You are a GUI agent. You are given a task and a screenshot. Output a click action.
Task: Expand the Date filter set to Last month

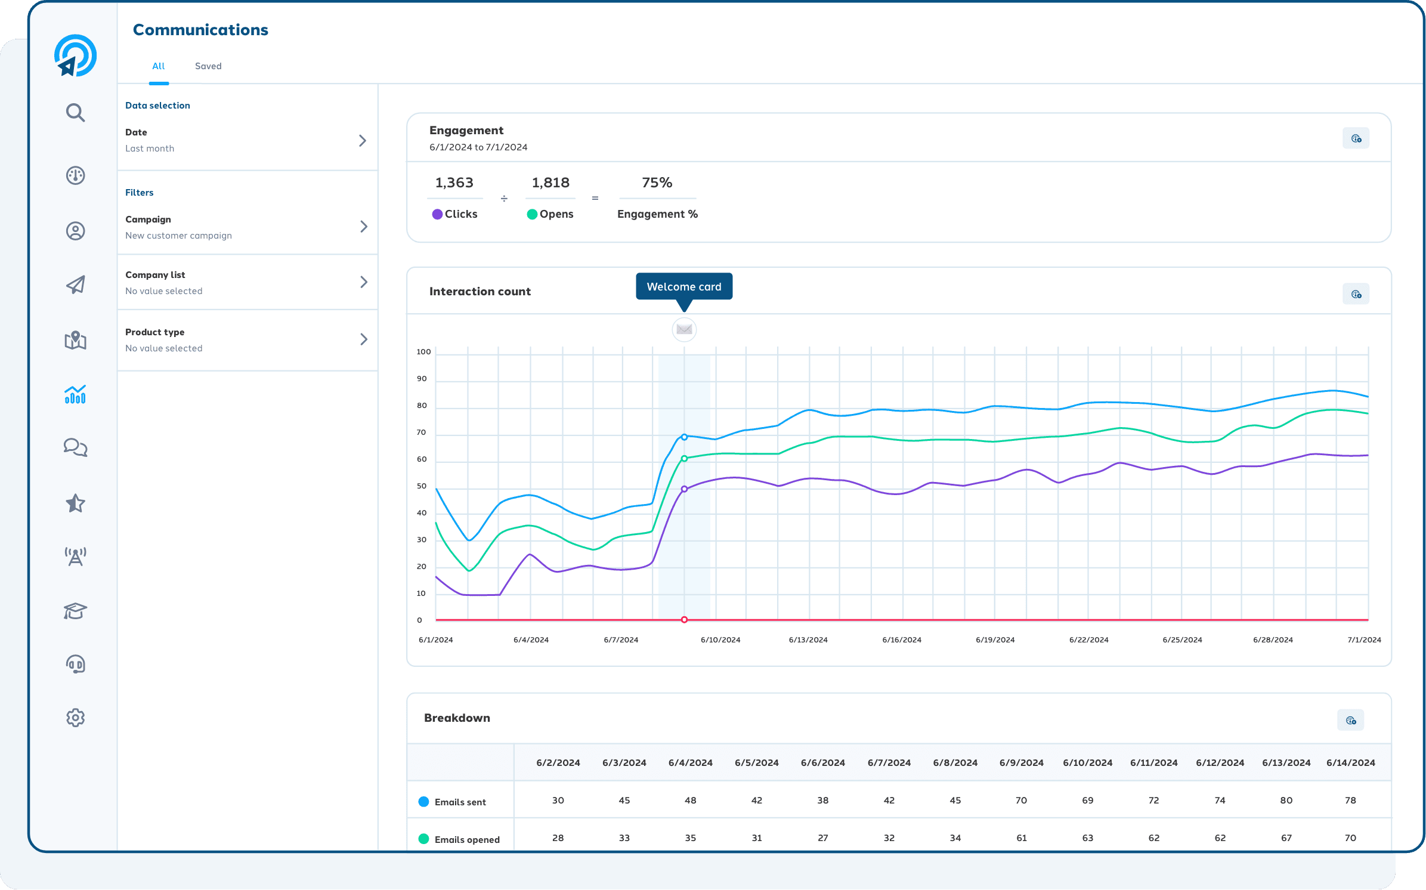(362, 141)
